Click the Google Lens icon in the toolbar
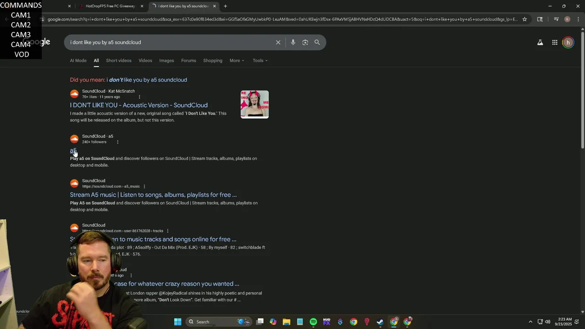Image resolution: width=585 pixels, height=329 pixels. pos(540,19)
